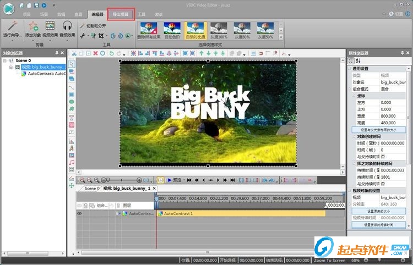
Task: Switch to the Export Project (导出项目) tab
Action: [121, 14]
